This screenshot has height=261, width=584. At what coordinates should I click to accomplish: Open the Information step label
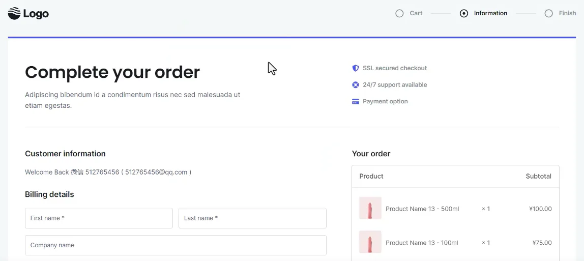tap(490, 14)
